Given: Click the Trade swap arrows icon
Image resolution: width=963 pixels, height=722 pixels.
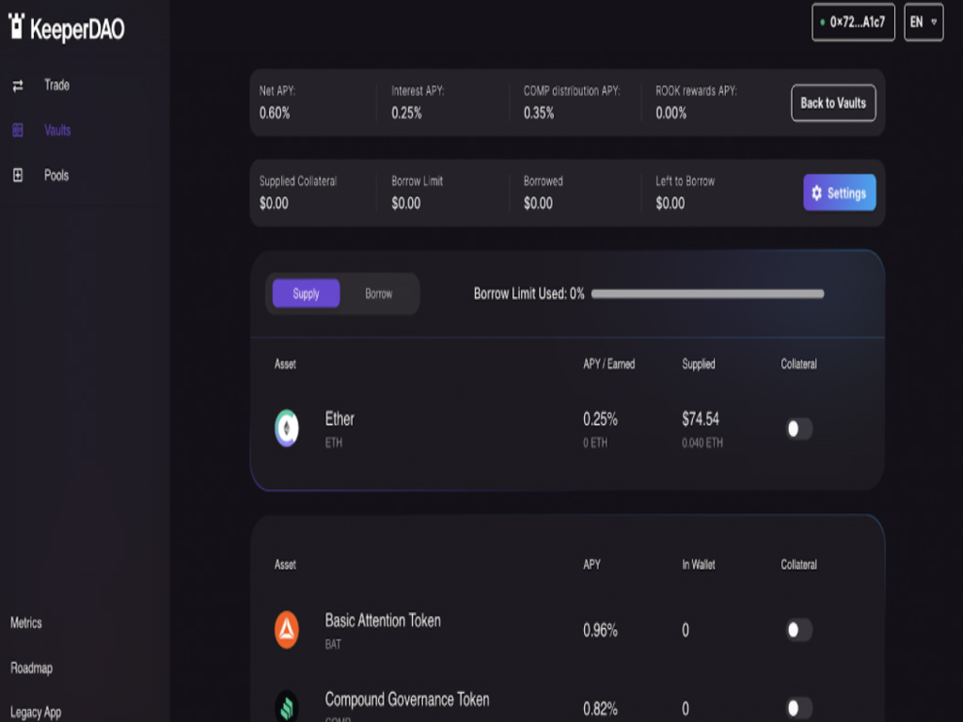Looking at the screenshot, I should click(17, 86).
